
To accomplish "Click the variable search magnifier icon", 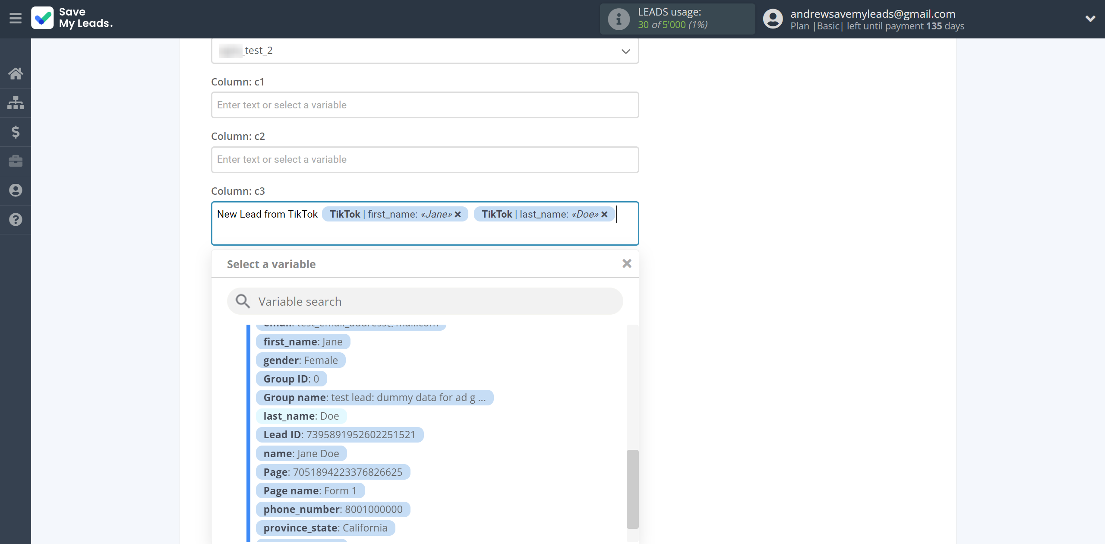I will tap(243, 301).
